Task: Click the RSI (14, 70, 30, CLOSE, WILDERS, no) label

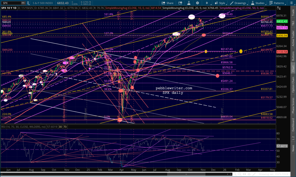Action: pos(23,127)
